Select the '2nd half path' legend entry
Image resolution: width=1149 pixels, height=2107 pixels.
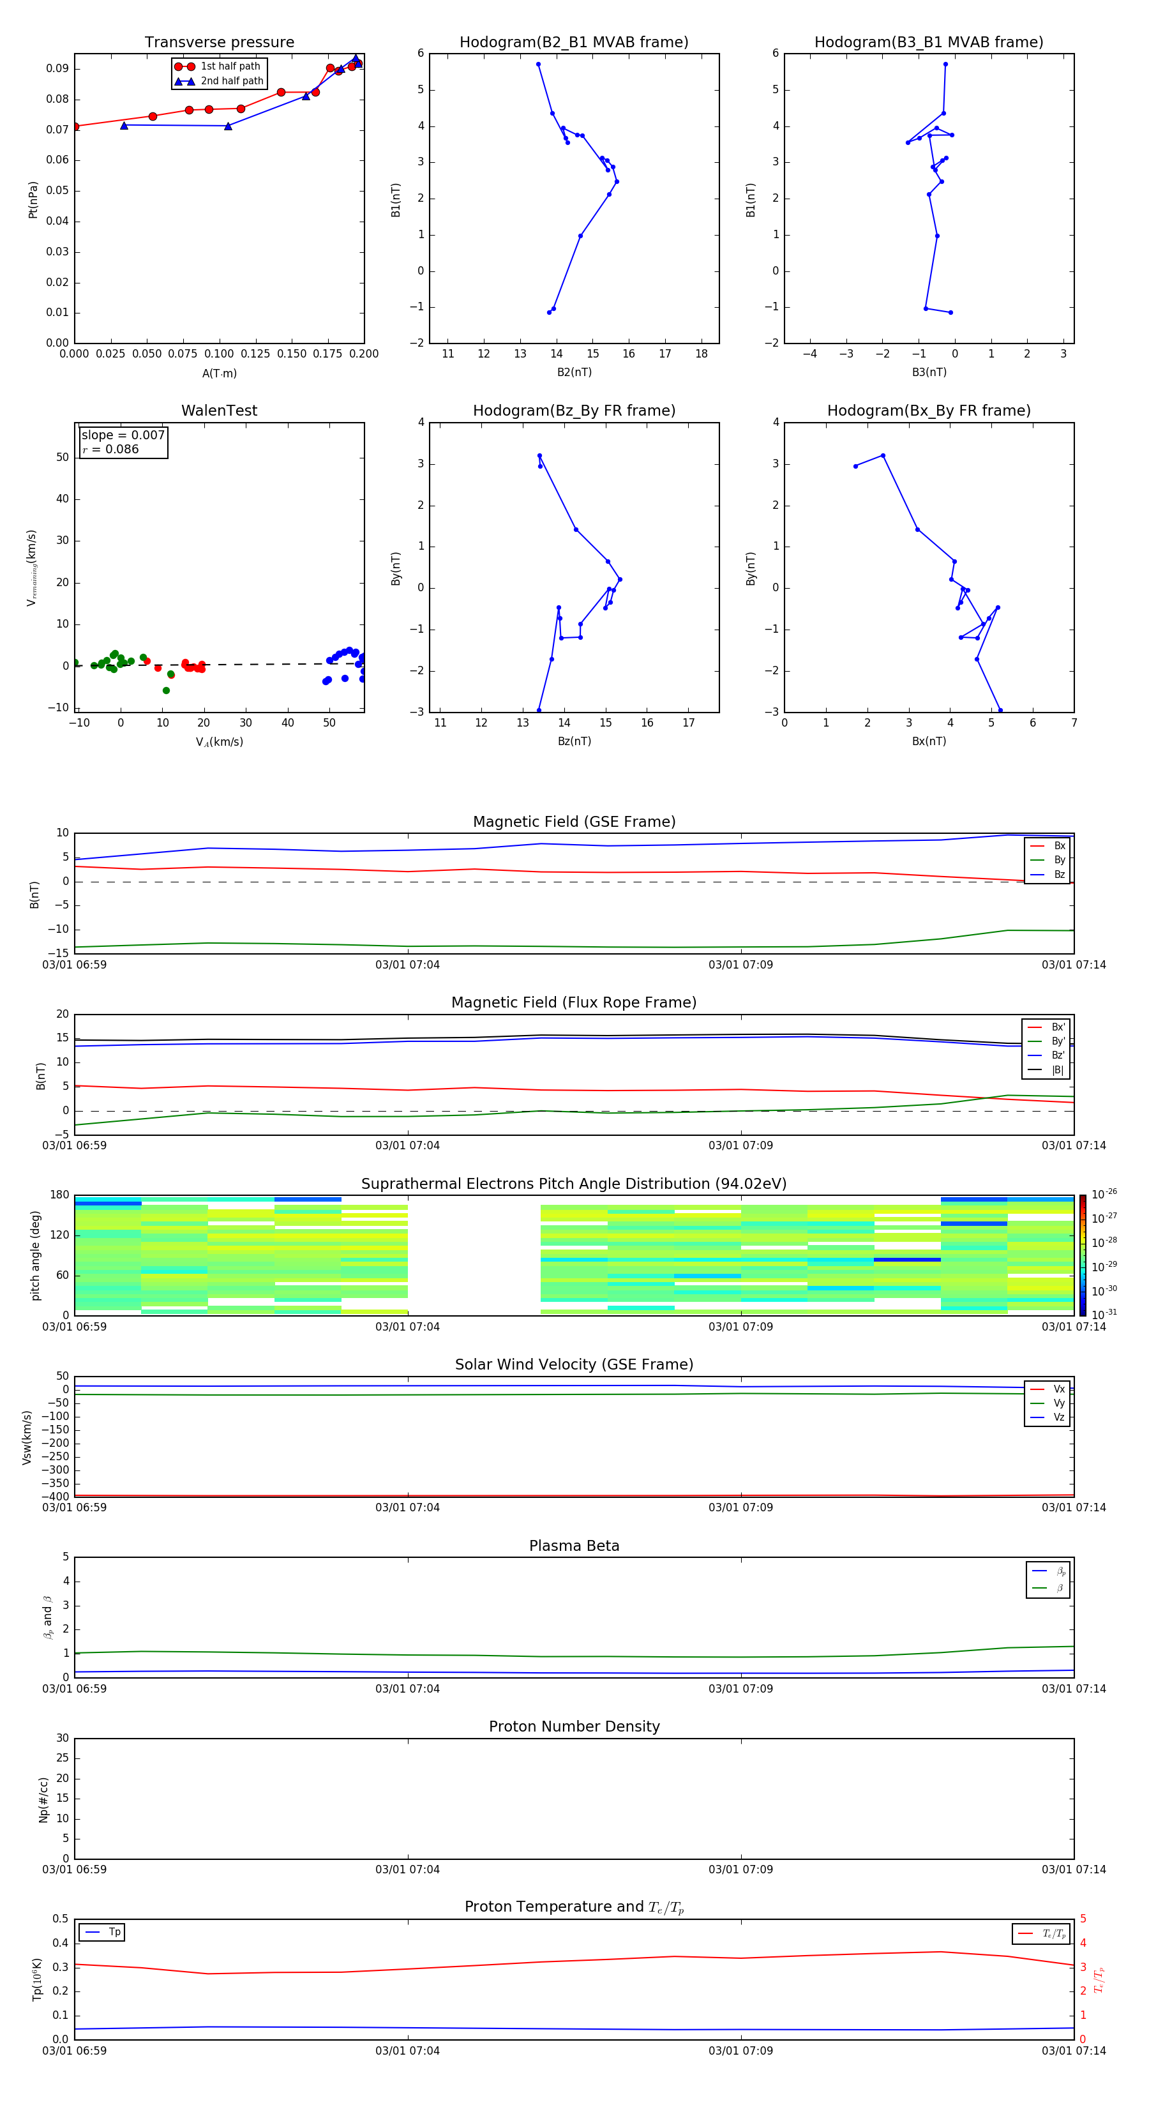218,81
